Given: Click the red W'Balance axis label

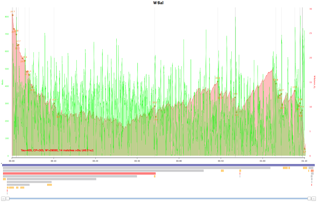Looking at the screenshot, I should click(x=314, y=82).
